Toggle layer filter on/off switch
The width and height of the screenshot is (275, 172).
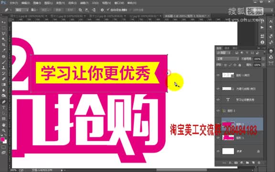click(x=264, y=53)
